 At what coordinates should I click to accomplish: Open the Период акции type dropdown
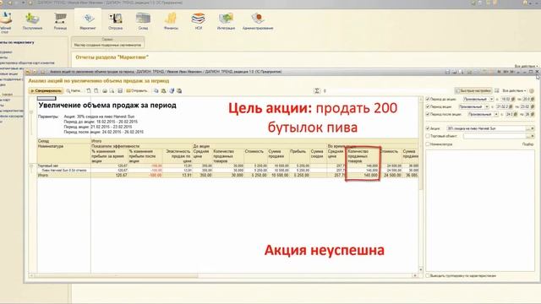[487, 106]
